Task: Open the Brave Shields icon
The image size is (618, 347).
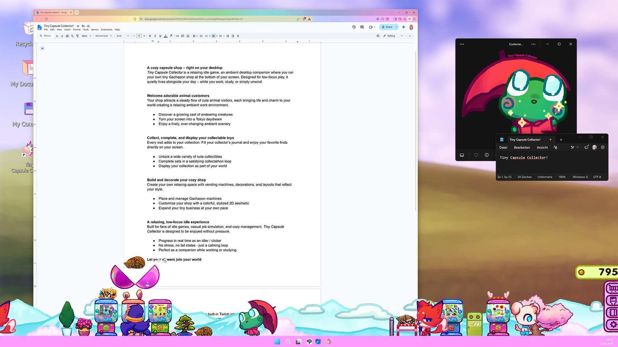Action: coord(304,19)
